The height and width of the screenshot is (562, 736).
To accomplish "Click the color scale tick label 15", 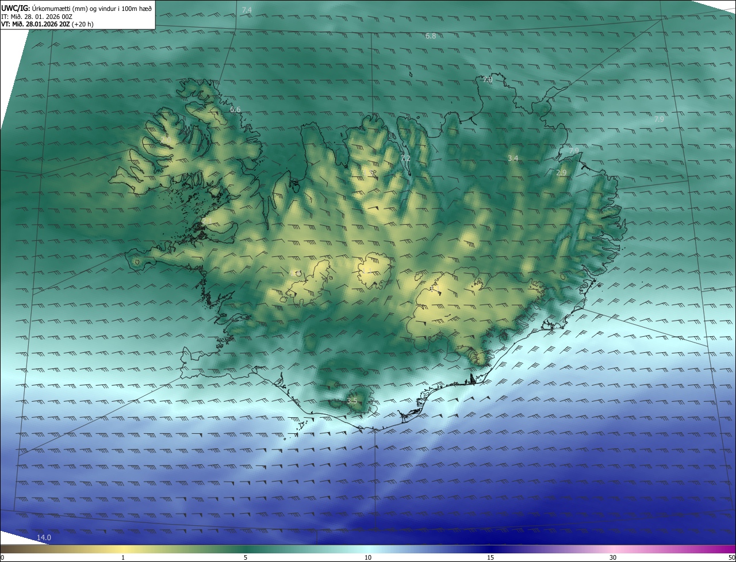I will [x=490, y=558].
